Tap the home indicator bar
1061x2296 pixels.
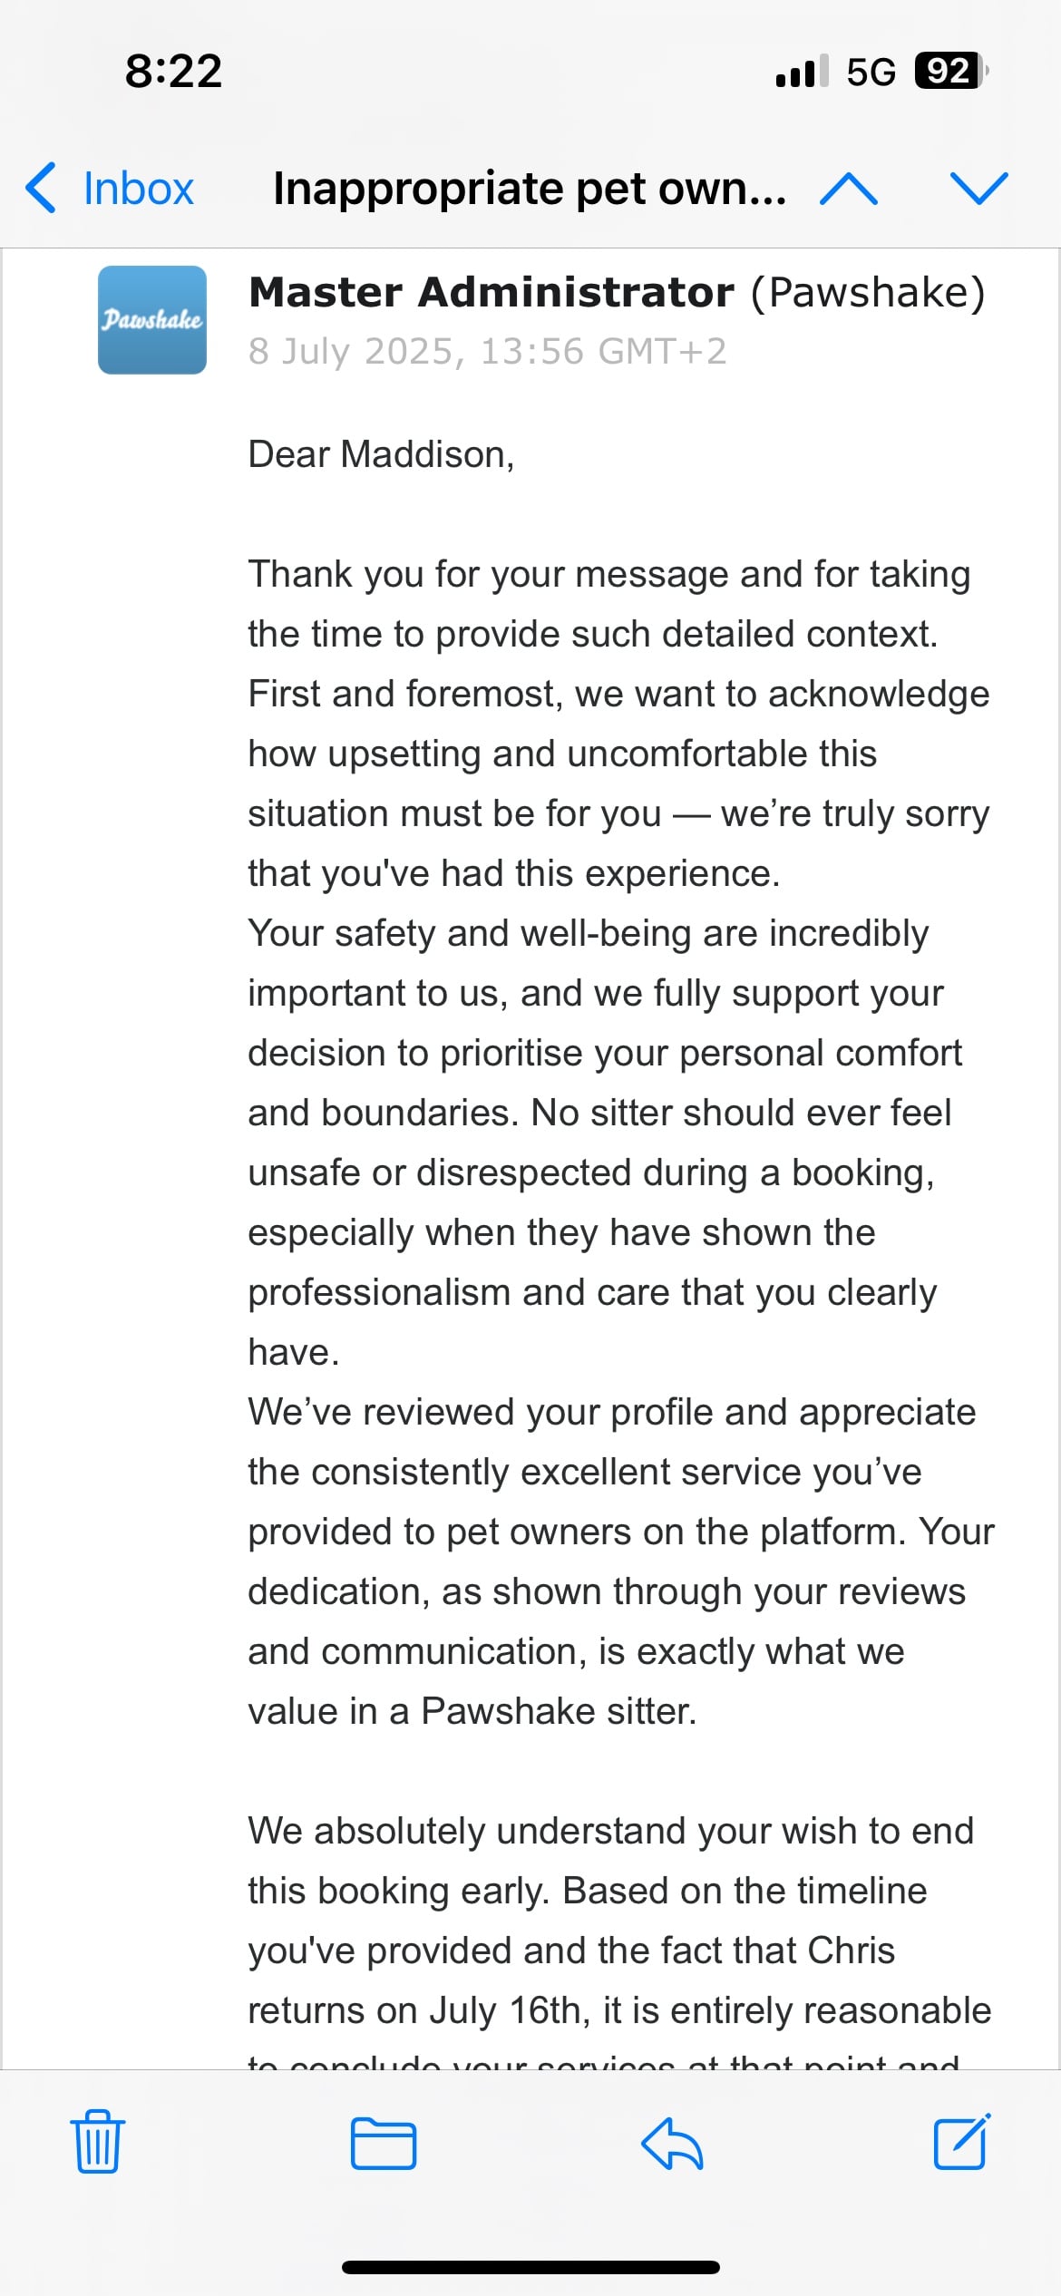point(530,2267)
